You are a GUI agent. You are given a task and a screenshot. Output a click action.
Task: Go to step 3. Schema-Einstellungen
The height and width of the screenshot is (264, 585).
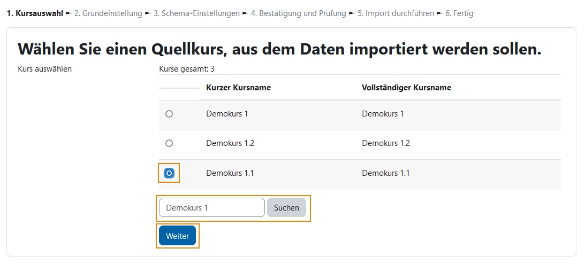point(196,14)
